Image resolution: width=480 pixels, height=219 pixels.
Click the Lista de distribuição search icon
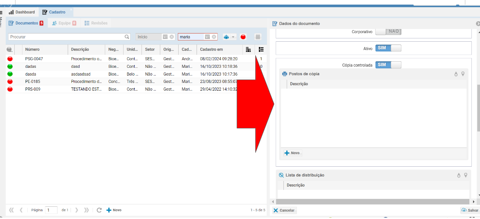[281, 175]
